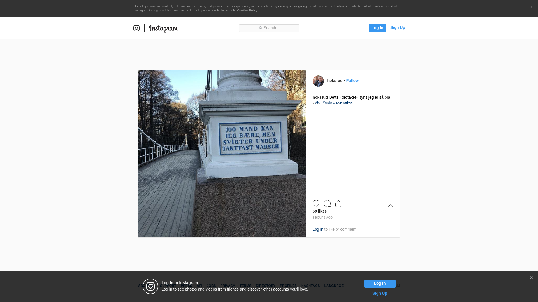Open the #oslo hashtag
This screenshot has height=302, width=538.
pyautogui.click(x=327, y=102)
